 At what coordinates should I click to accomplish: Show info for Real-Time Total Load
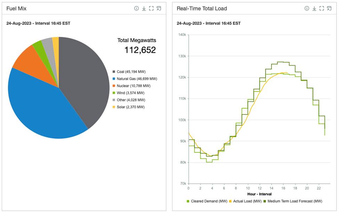pyautogui.click(x=307, y=8)
